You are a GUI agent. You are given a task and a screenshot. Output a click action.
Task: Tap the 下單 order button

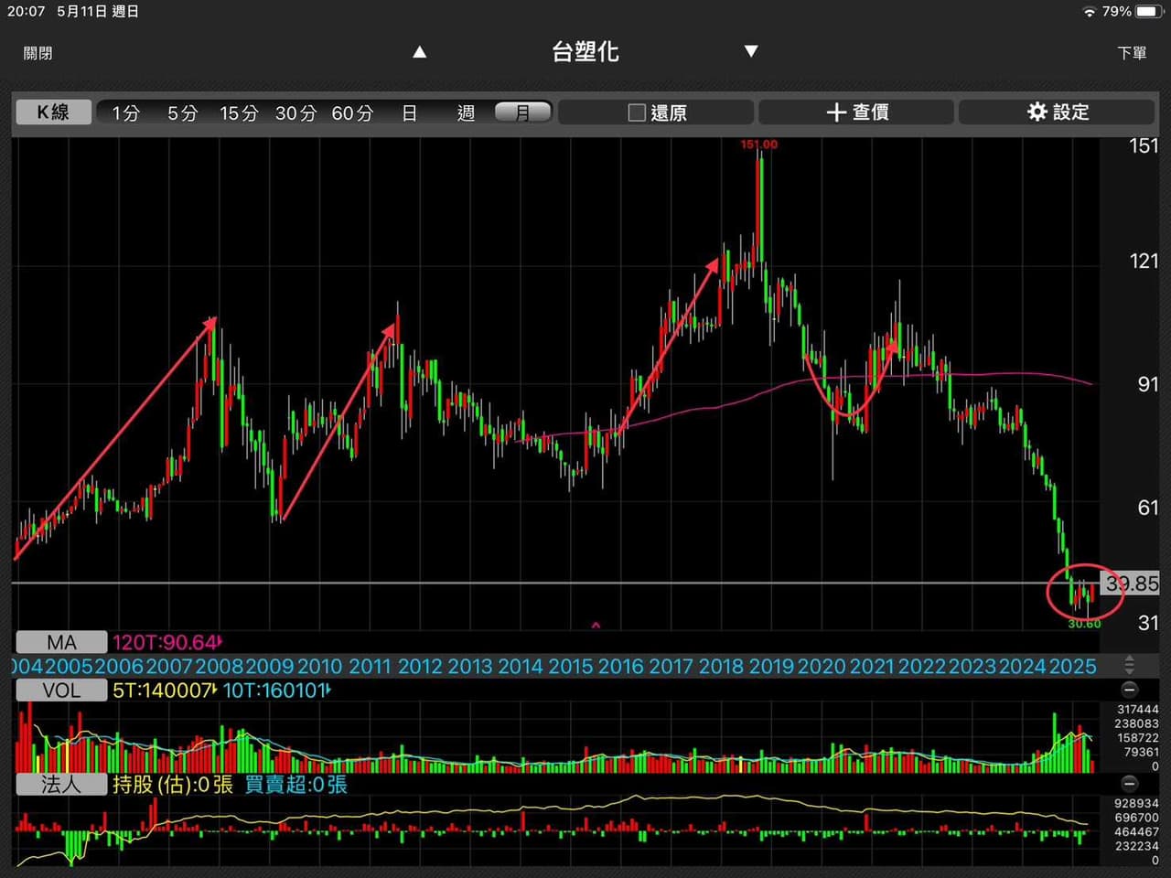point(1133,53)
